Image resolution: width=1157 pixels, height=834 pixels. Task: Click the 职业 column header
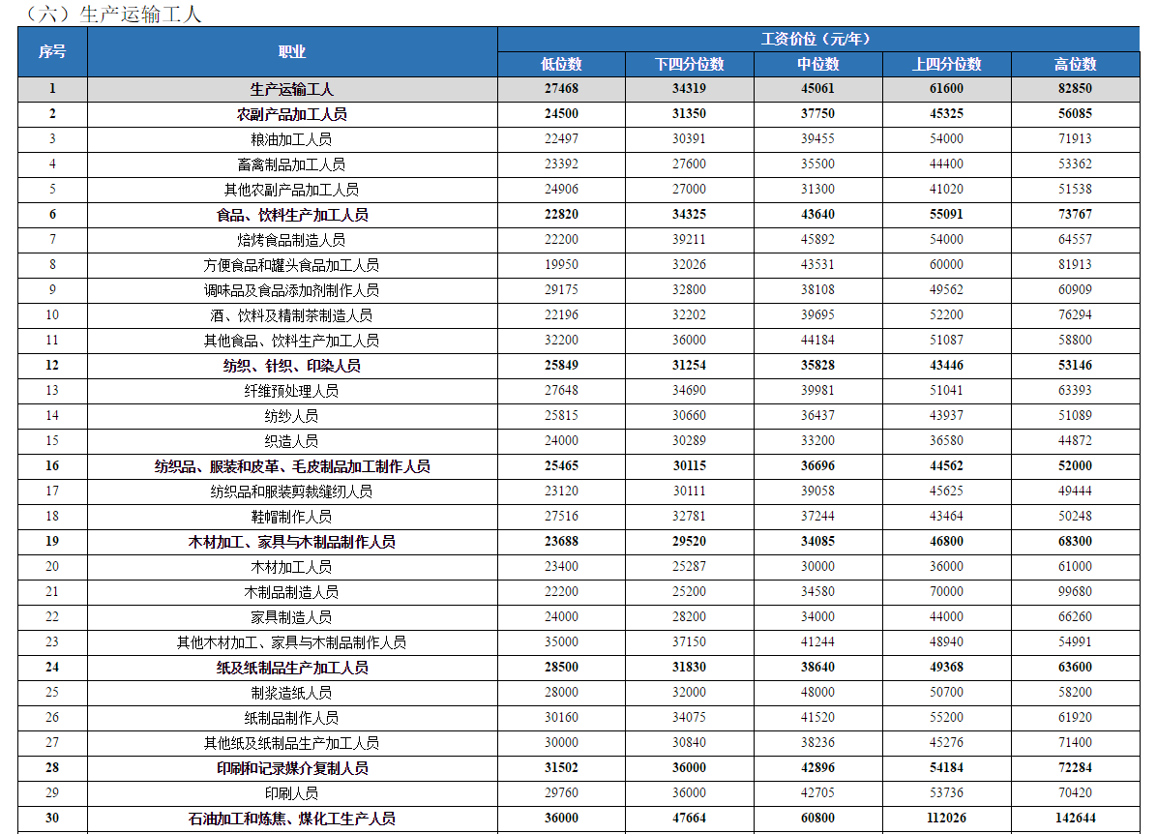[292, 51]
